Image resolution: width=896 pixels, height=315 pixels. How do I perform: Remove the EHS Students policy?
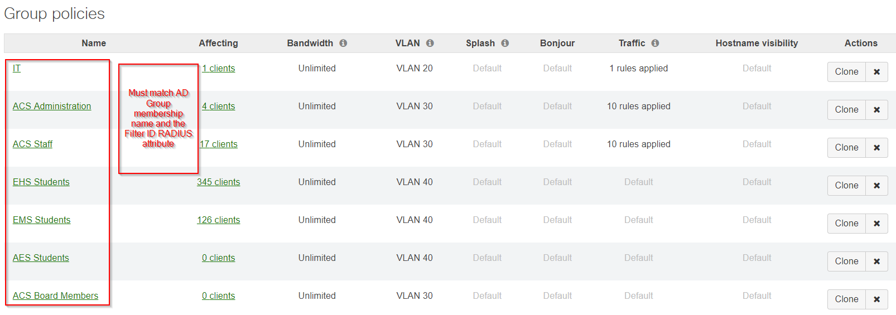pos(876,186)
